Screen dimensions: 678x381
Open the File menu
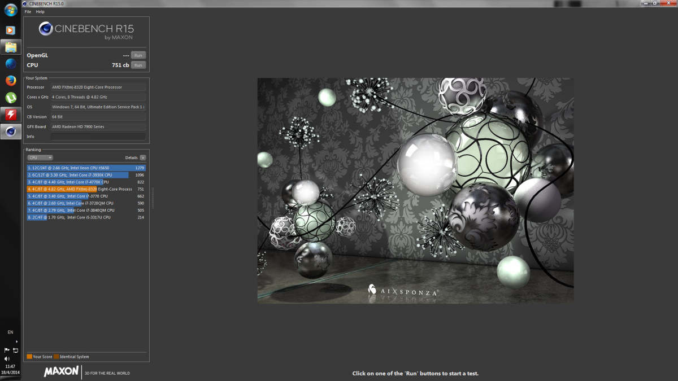[x=28, y=11]
